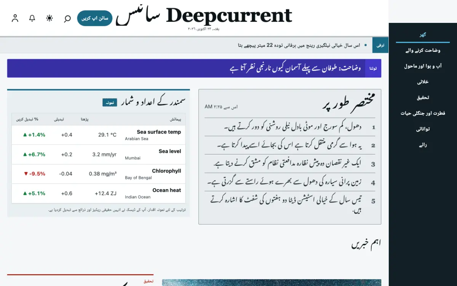Open the top story thumbnail image
Screen dimensions: 457x286
point(272,283)
